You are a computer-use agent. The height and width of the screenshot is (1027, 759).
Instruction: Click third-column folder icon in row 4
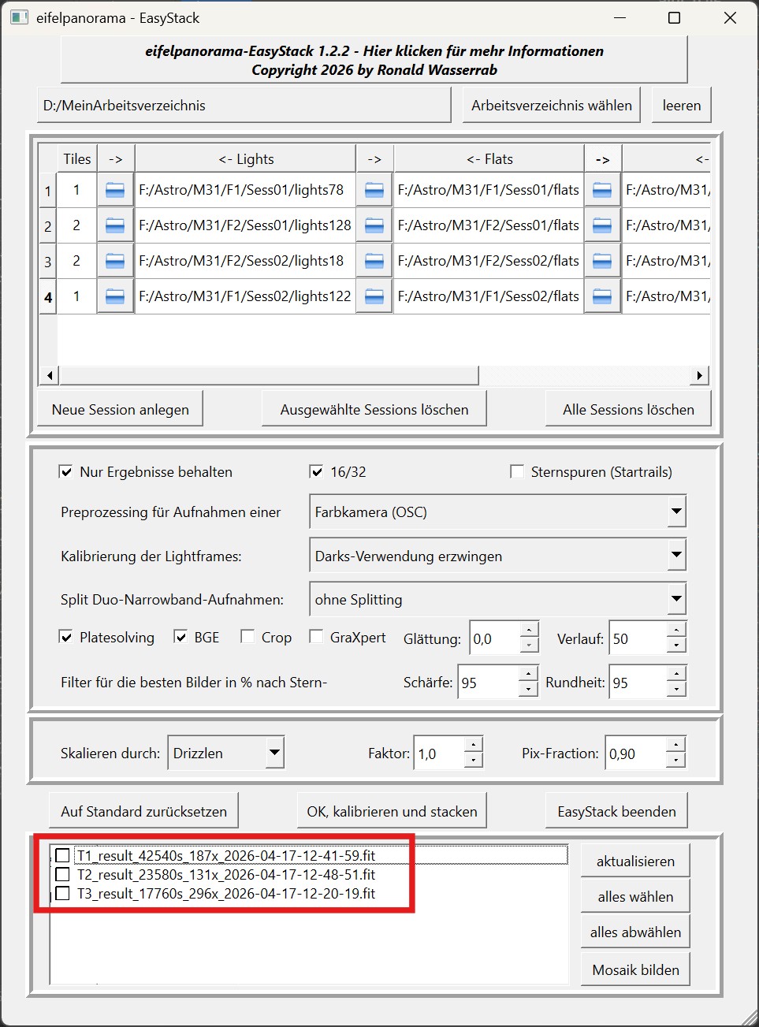point(602,296)
